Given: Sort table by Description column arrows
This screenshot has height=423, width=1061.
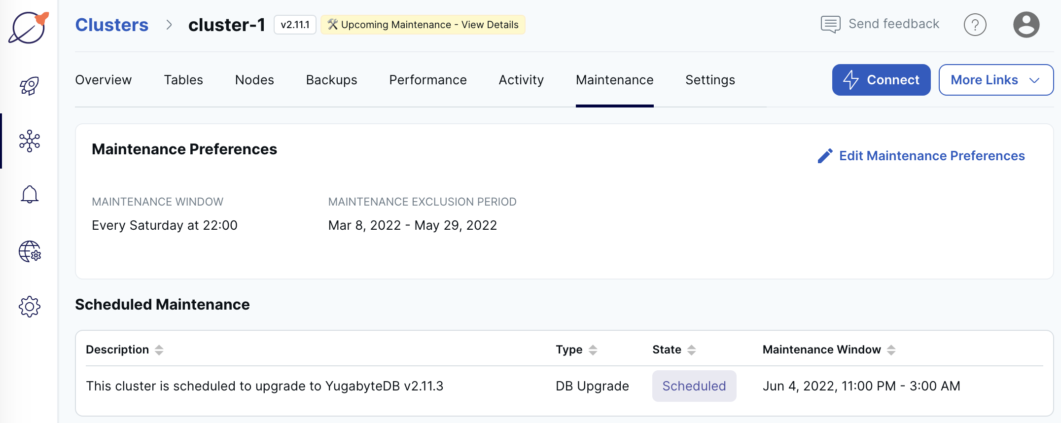Looking at the screenshot, I should (x=159, y=350).
